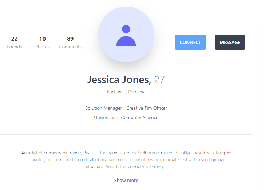Click the artist bio paragraph
Screen dimensions: 265x190
pyautogui.click(x=126, y=159)
